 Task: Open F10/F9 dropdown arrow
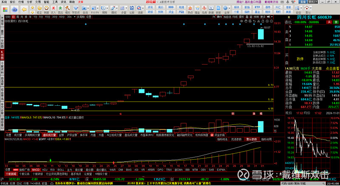pos(98,8)
